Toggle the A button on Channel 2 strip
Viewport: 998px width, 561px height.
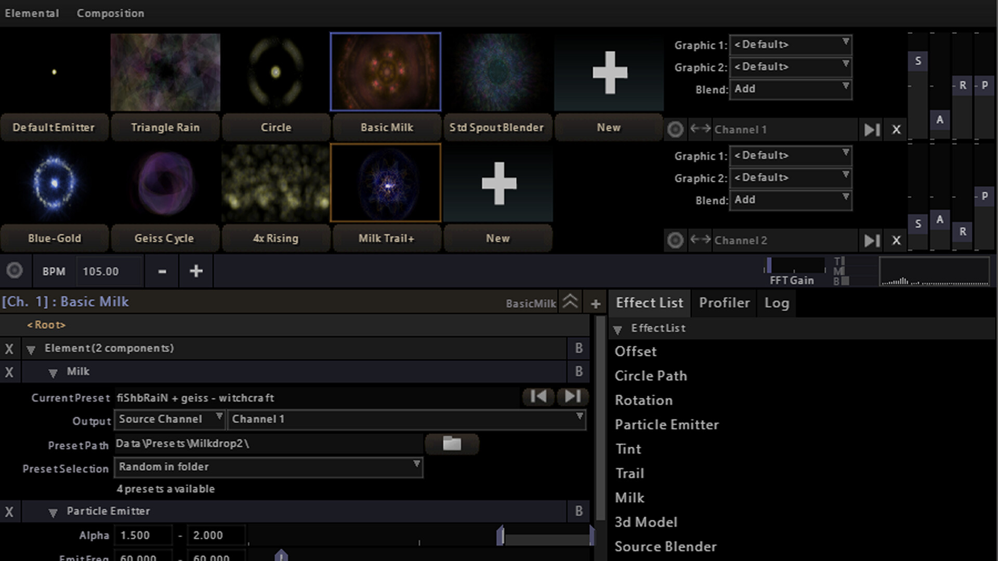(940, 220)
